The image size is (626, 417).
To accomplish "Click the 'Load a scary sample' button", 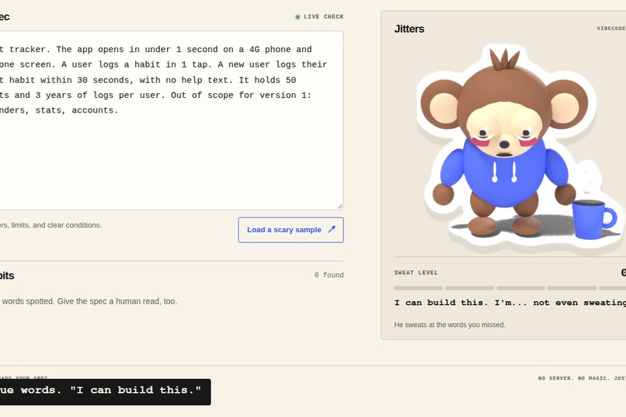I will [x=290, y=230].
